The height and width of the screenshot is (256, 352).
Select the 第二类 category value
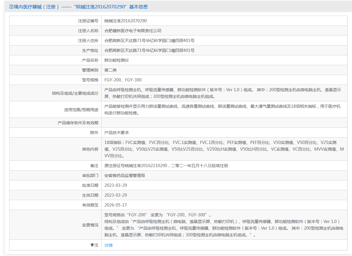click(x=111, y=70)
